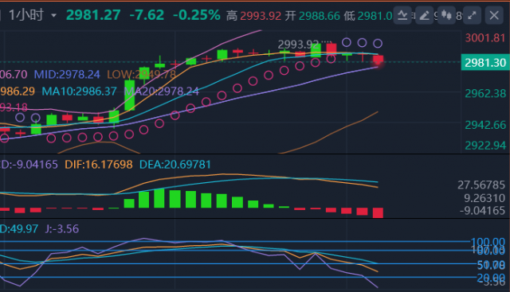
Task: Select the pencil drawing tool
Action: [424, 15]
